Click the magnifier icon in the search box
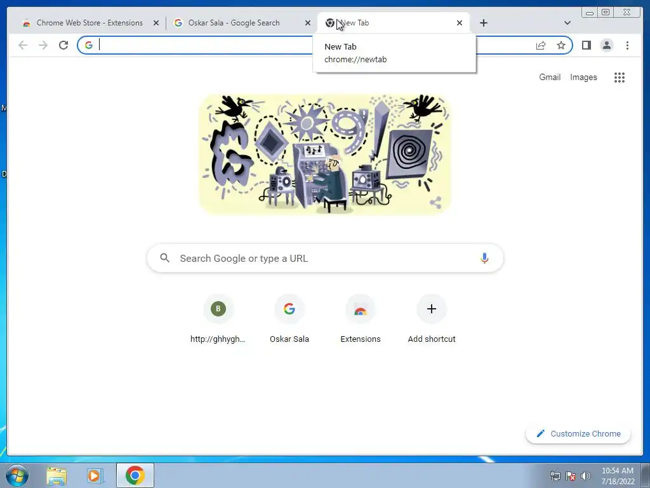650x488 pixels. tap(164, 258)
